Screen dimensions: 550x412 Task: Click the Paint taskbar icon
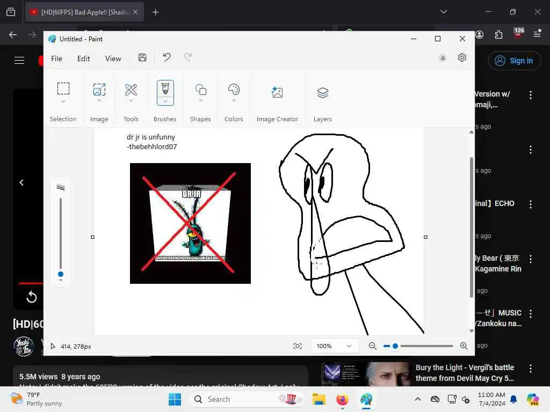pyautogui.click(x=366, y=399)
